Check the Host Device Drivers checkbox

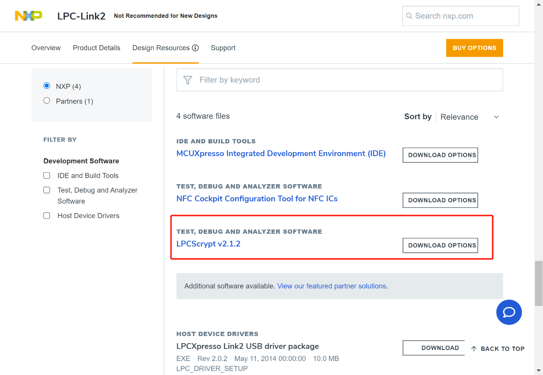(47, 215)
